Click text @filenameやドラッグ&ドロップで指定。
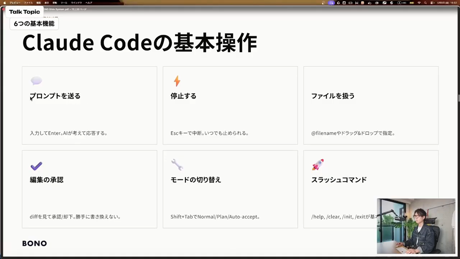The height and width of the screenshot is (259, 460). pyautogui.click(x=353, y=133)
